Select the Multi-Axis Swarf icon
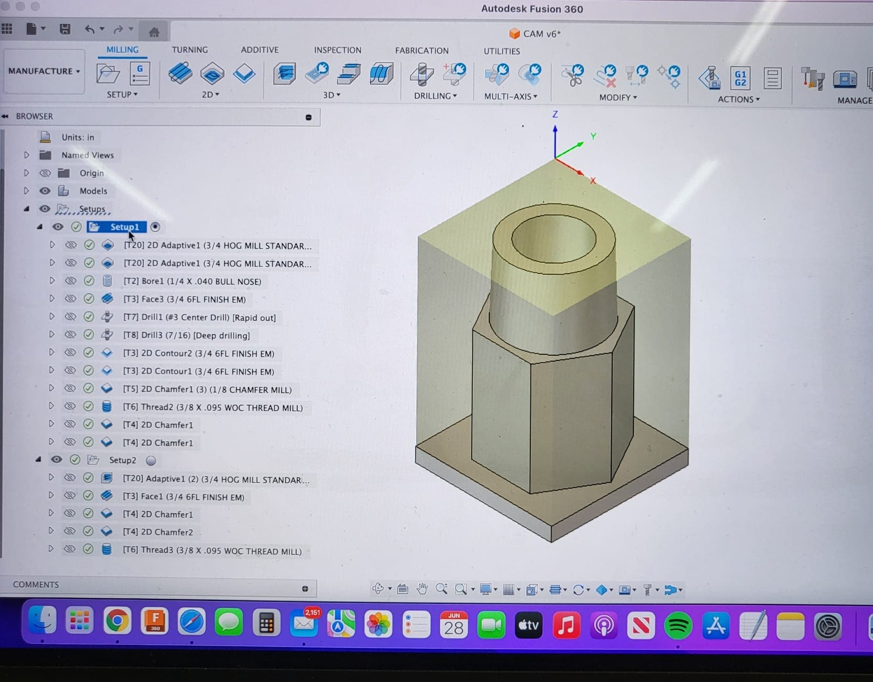The width and height of the screenshot is (873, 682). [497, 74]
